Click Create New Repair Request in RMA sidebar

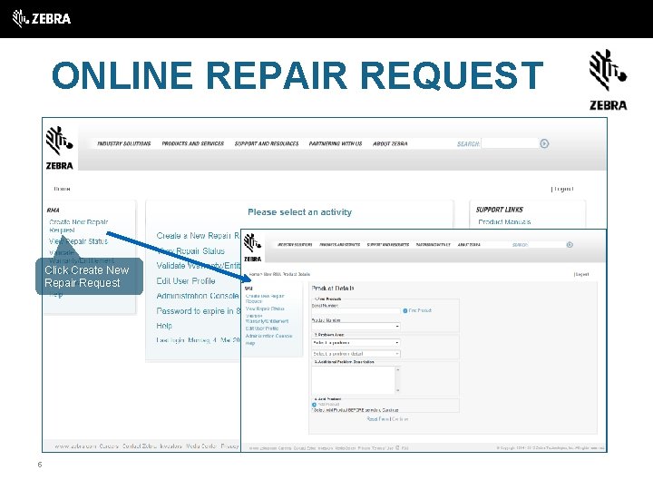[x=78, y=226]
